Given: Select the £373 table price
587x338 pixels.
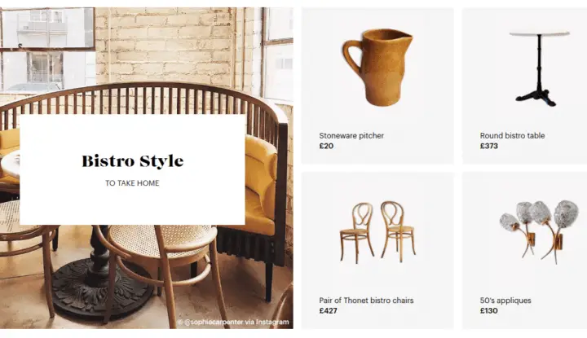Looking at the screenshot, I should 489,146.
